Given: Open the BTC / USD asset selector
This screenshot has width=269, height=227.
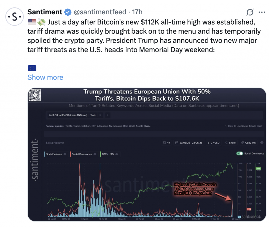Looking at the screenshot, I should 214,143.
